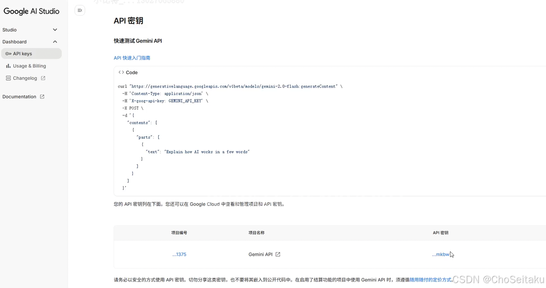Click the X-goog-api-key header line in code
The image size is (546, 288).
(165, 101)
